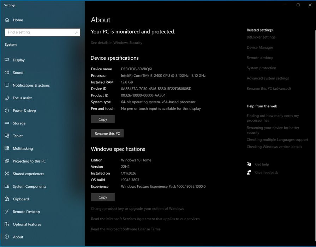Open Remote desktop related link

coord(260,58)
